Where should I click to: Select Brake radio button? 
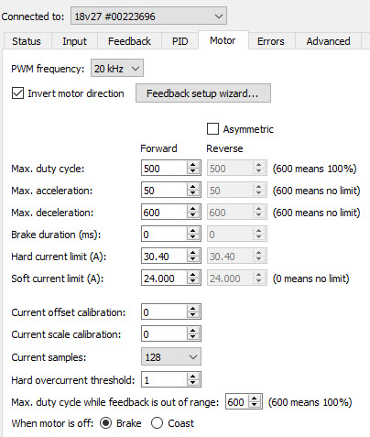pyautogui.click(x=105, y=423)
